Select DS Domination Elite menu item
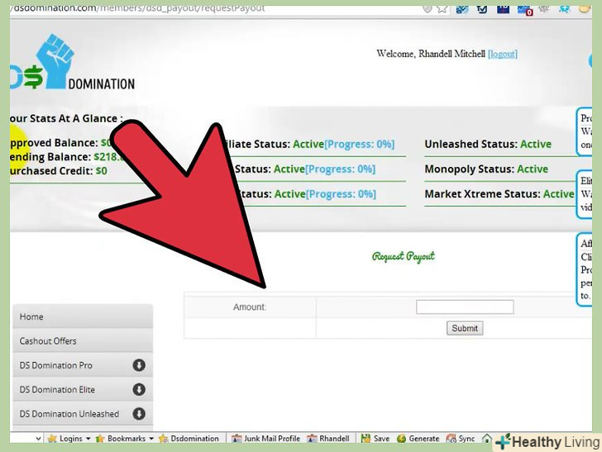The height and width of the screenshot is (452, 602). 83,389
